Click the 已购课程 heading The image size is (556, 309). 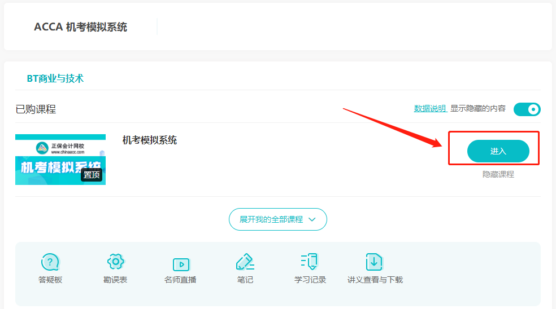click(36, 109)
